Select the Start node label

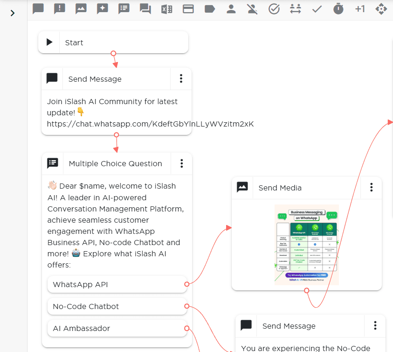(74, 42)
